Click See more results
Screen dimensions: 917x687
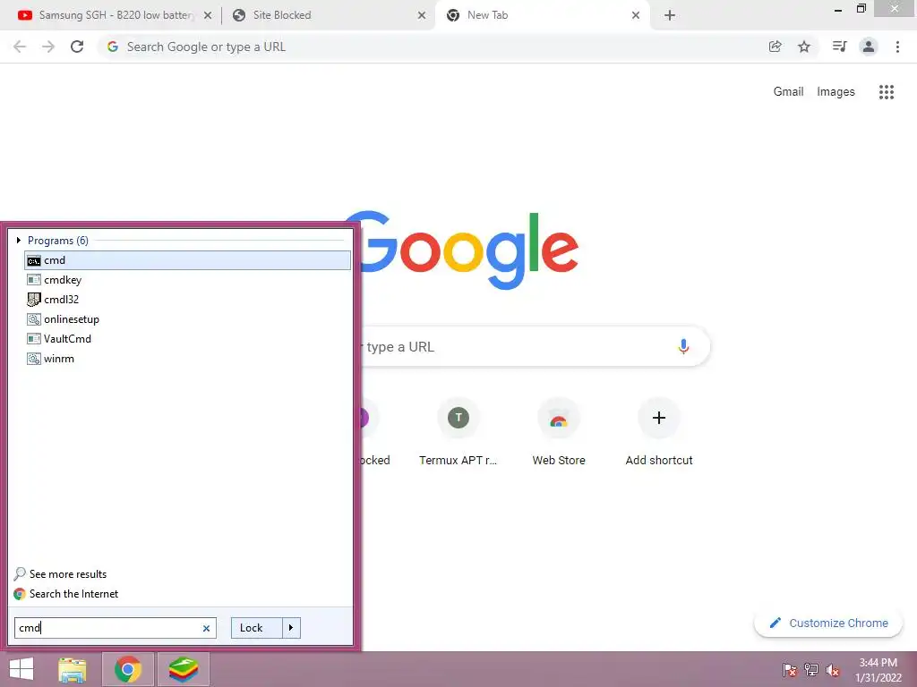click(x=60, y=573)
